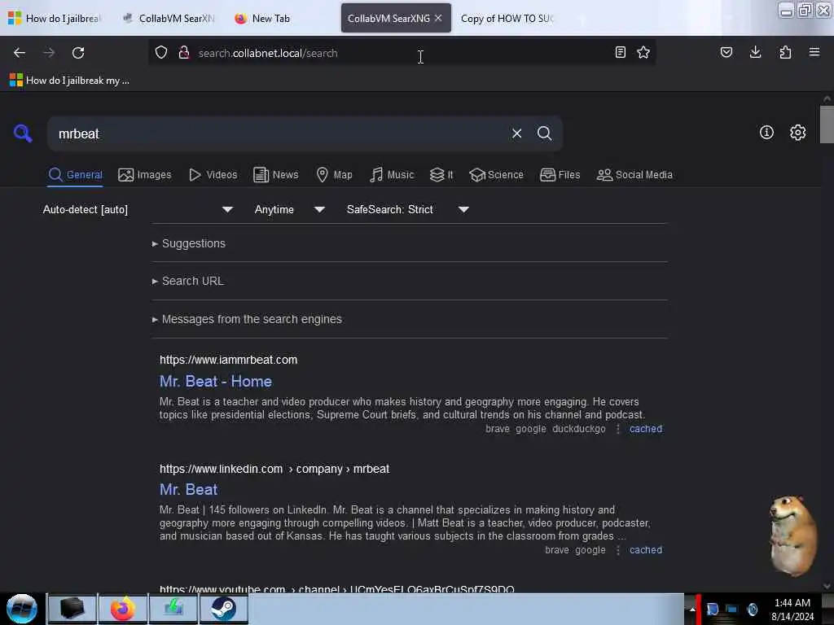Viewport: 834px width, 625px height.
Task: Open the SafeSearch: Strict dropdown
Action: pyautogui.click(x=407, y=209)
